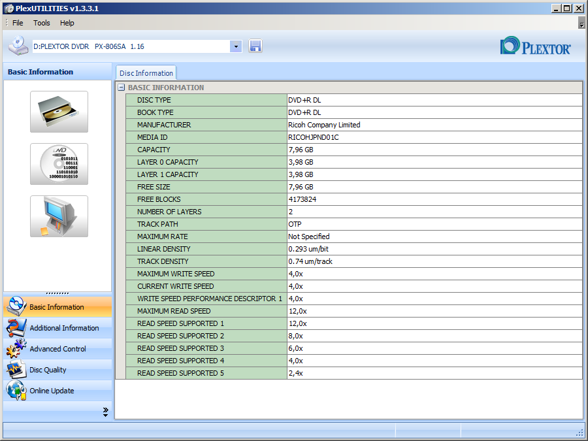Click the TRACK DENSITY value 0.74 um/track
This screenshot has height=441, width=588.
[x=310, y=261]
